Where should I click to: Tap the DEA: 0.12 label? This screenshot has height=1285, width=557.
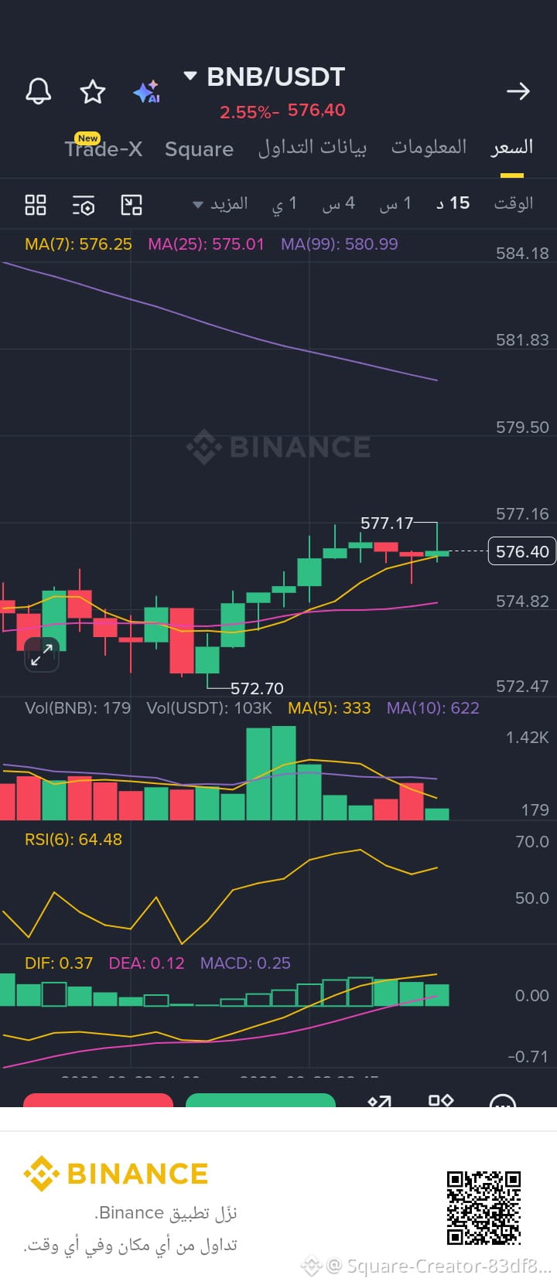click(146, 963)
